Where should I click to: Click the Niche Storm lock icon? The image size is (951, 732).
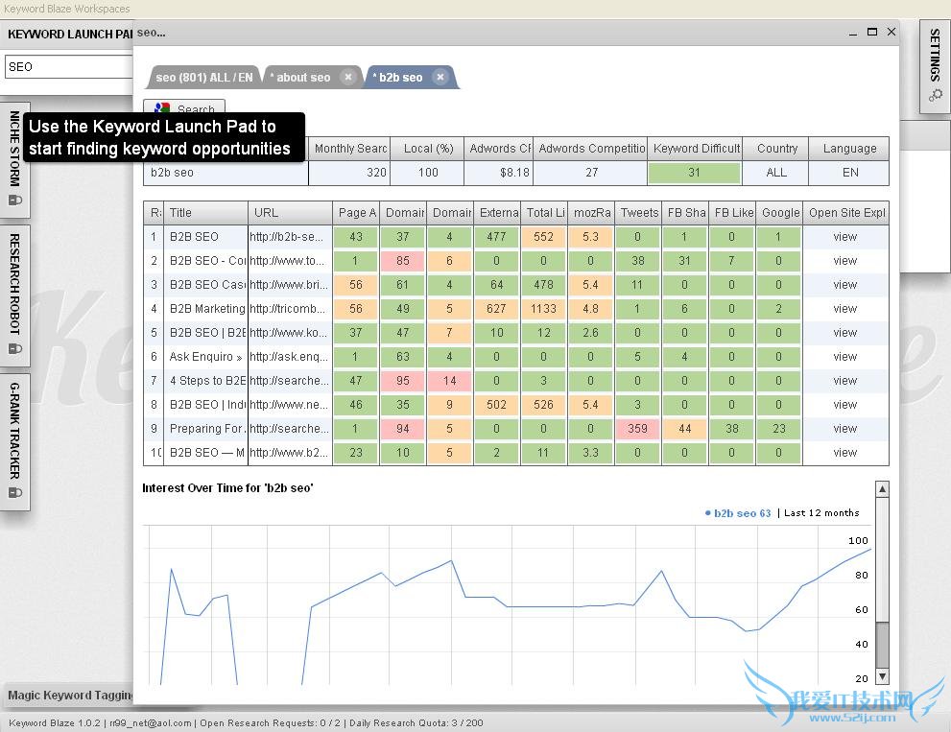[14, 201]
